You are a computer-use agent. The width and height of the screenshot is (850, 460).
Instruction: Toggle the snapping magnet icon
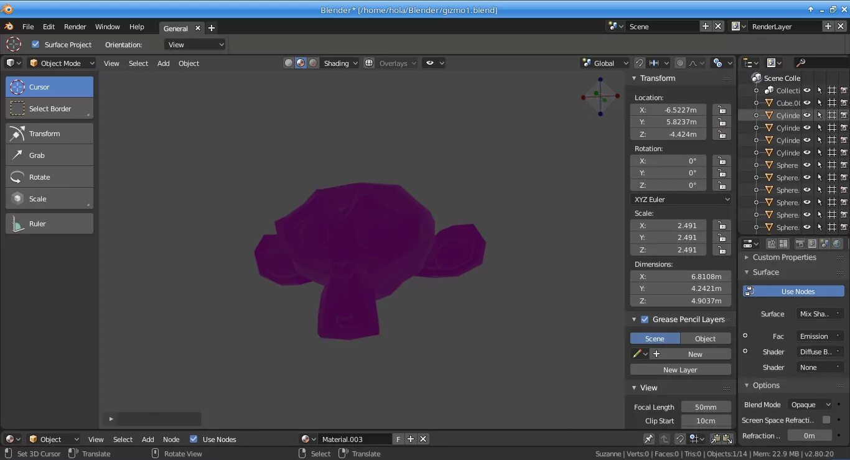coord(639,63)
